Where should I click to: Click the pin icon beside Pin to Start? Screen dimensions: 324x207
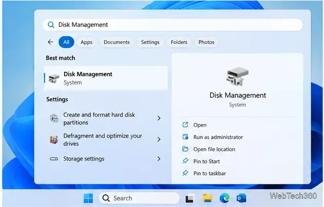click(x=185, y=161)
